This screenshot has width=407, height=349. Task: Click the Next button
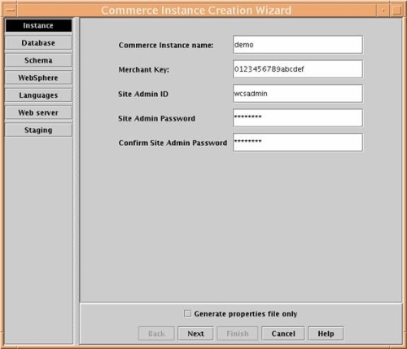point(195,334)
